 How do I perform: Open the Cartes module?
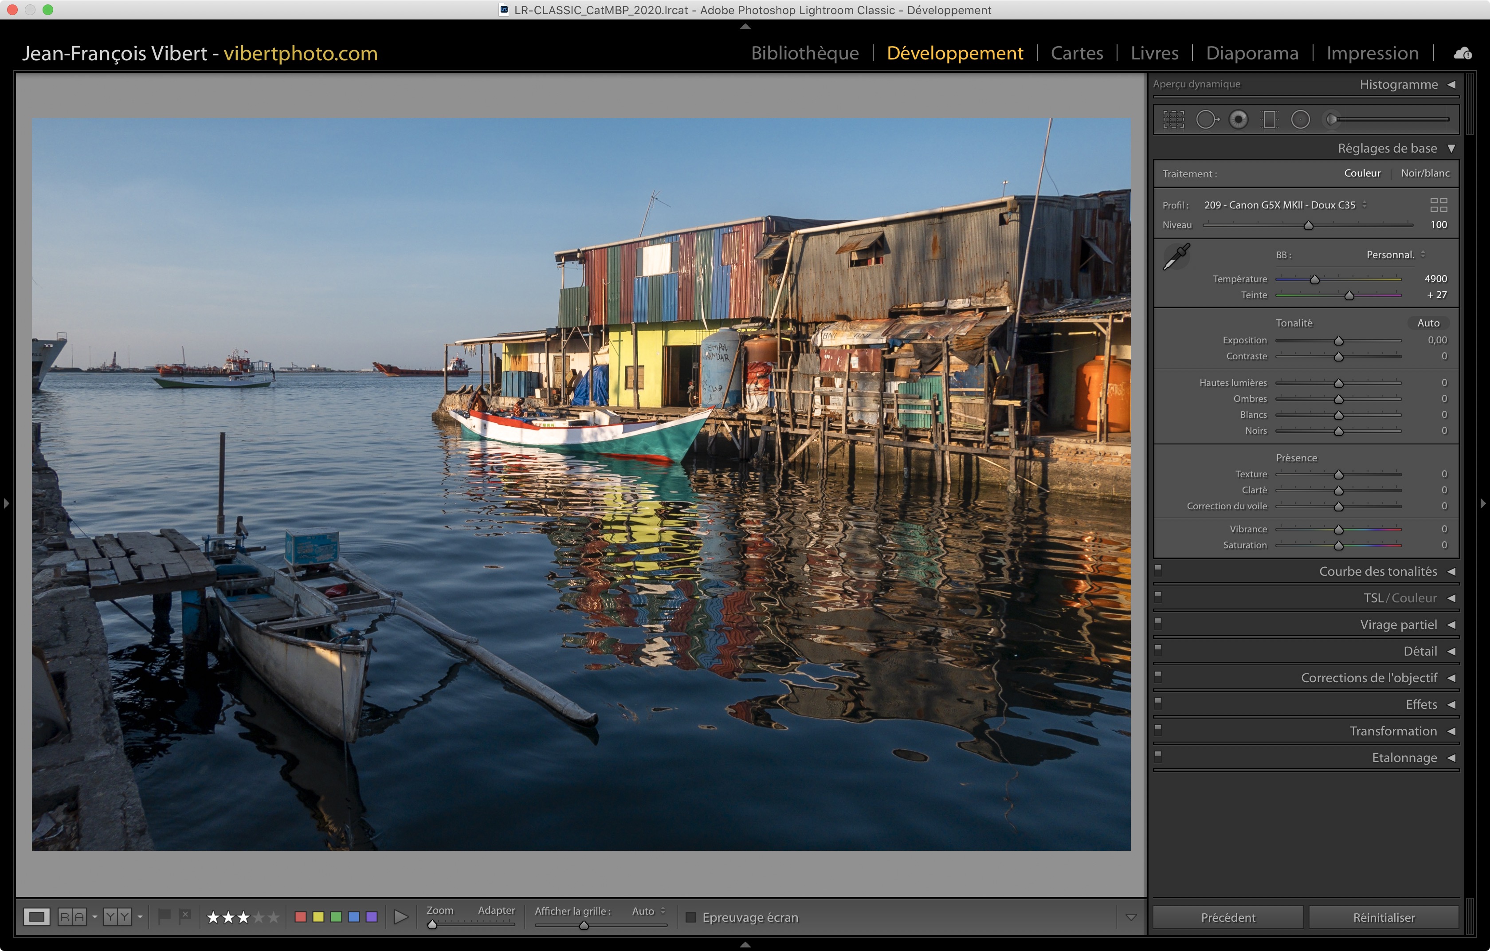tap(1077, 53)
